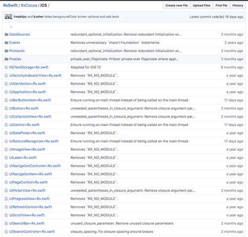
Task: Click the committer avatar thumbnail
Action: (x=8, y=16)
